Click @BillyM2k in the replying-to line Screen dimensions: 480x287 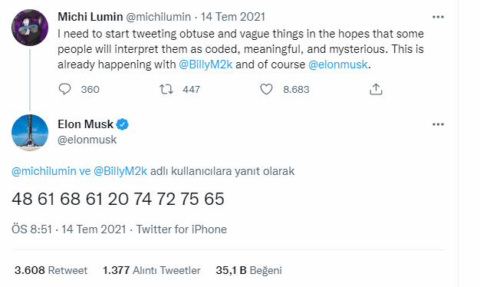click(120, 171)
